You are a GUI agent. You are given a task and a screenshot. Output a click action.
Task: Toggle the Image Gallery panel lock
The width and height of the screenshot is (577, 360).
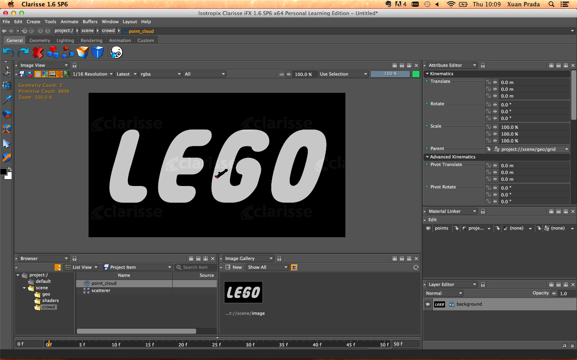[279, 258]
